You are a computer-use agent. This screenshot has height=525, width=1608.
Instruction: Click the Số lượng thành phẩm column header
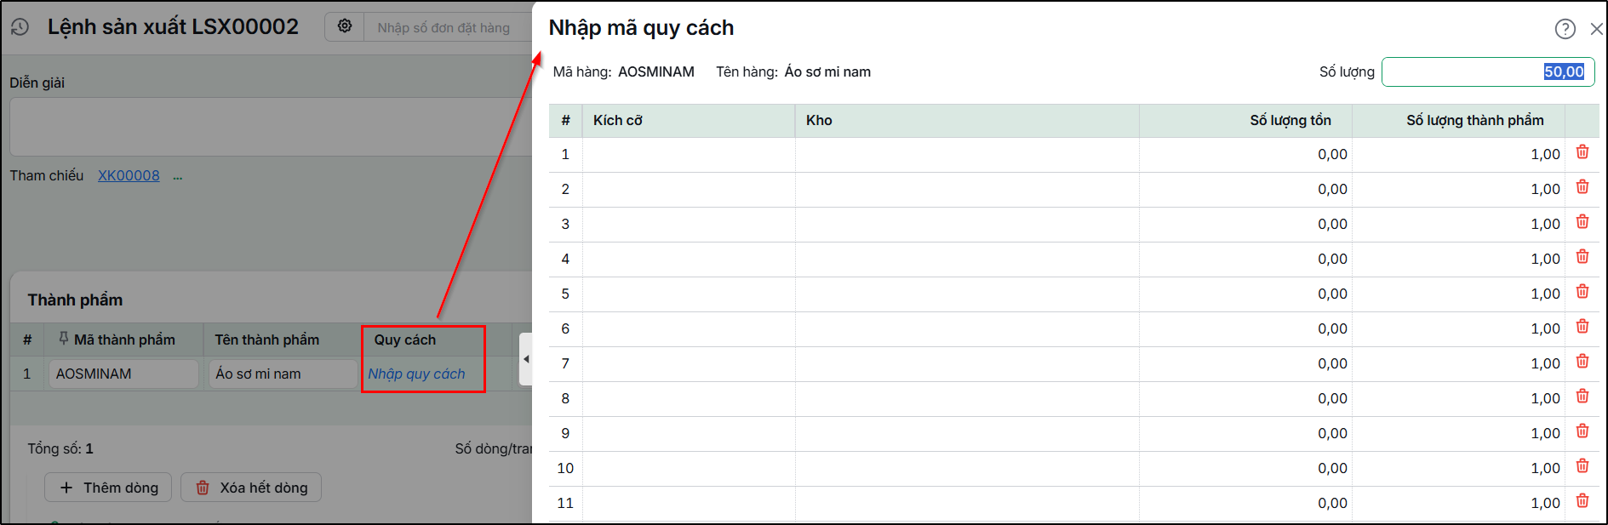(1474, 121)
